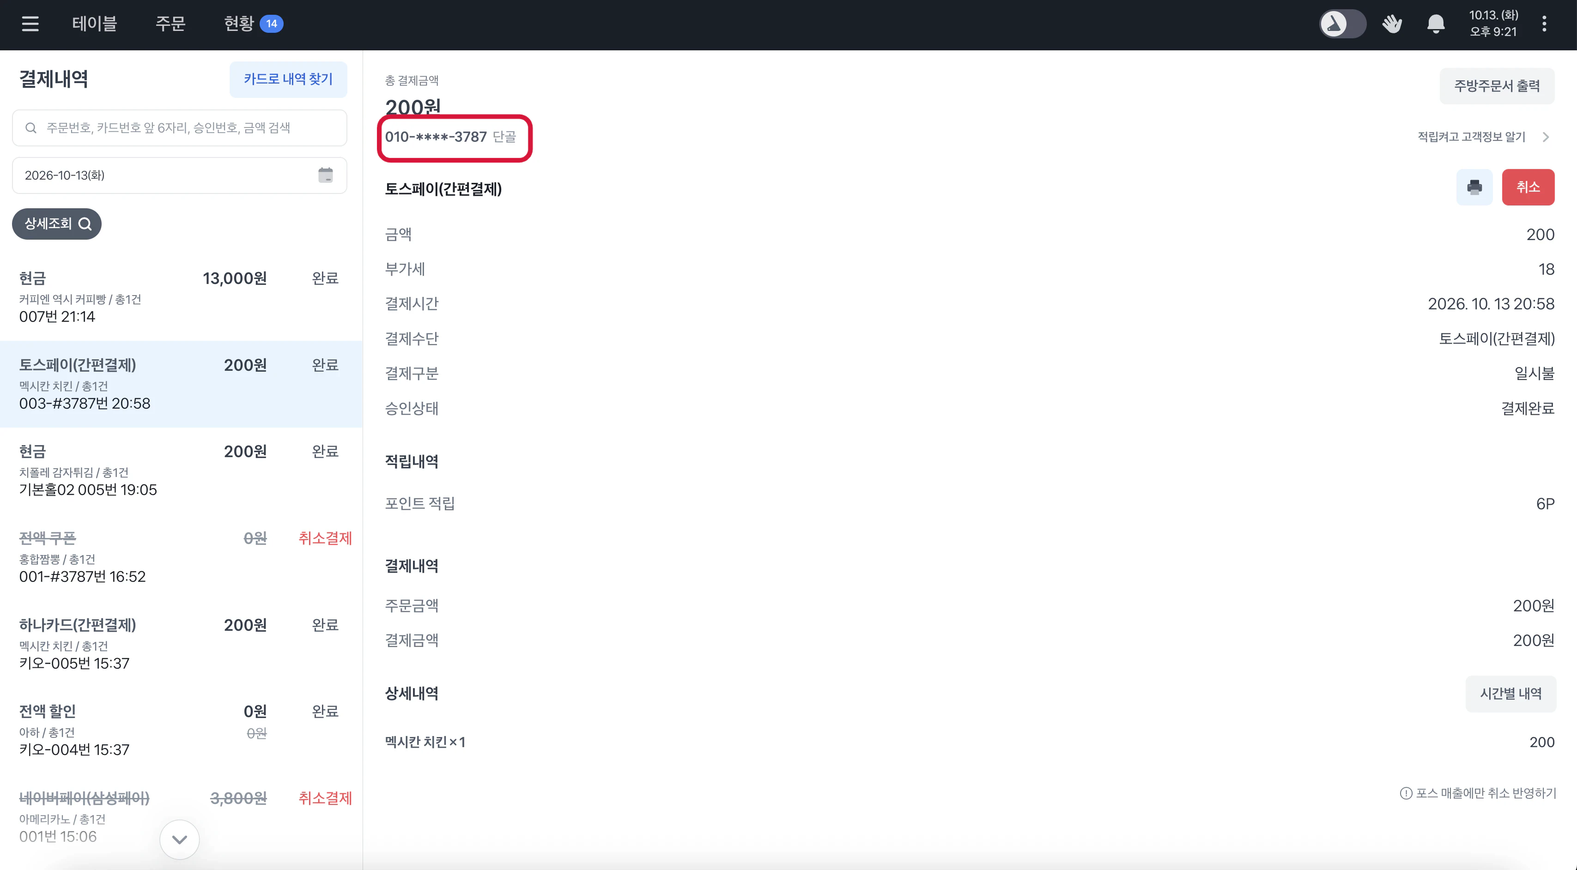Open 적립켜고 고객정보 알기 chevron
This screenshot has width=1577, height=870.
coord(1547,137)
